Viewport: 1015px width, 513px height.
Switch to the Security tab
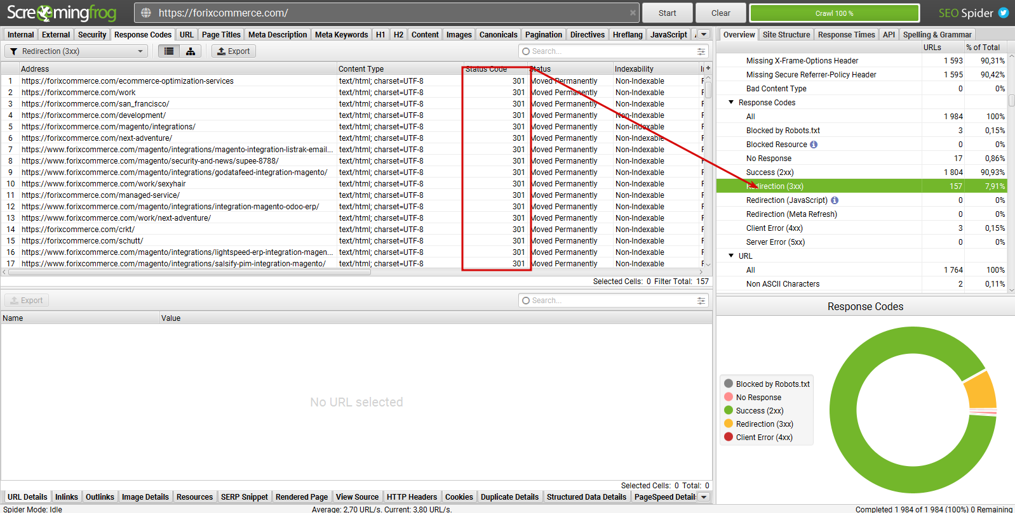tap(92, 35)
